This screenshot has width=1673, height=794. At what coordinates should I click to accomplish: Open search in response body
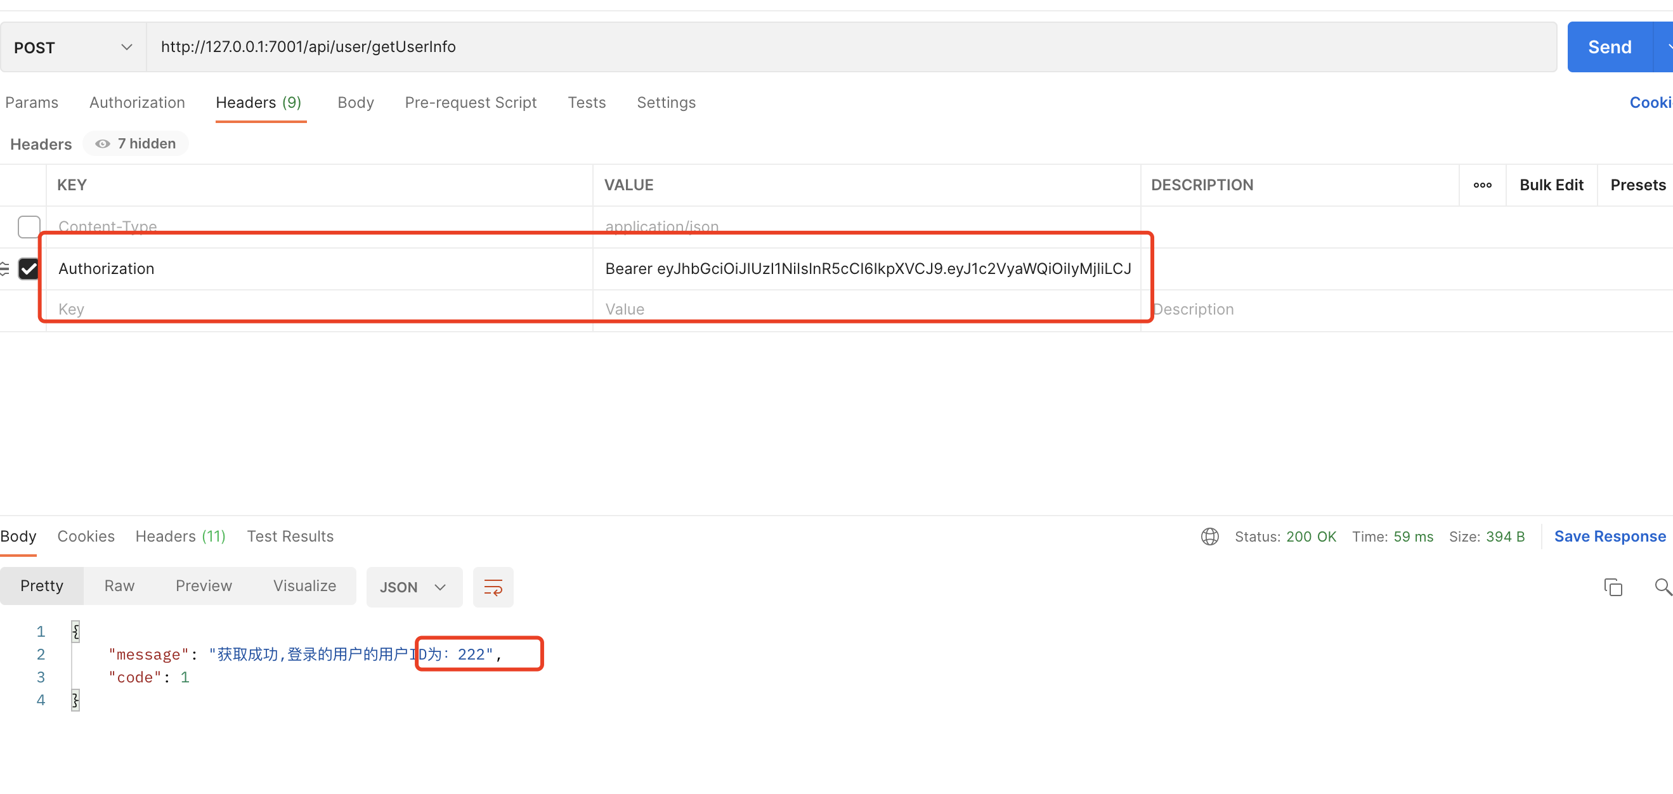[x=1662, y=587]
